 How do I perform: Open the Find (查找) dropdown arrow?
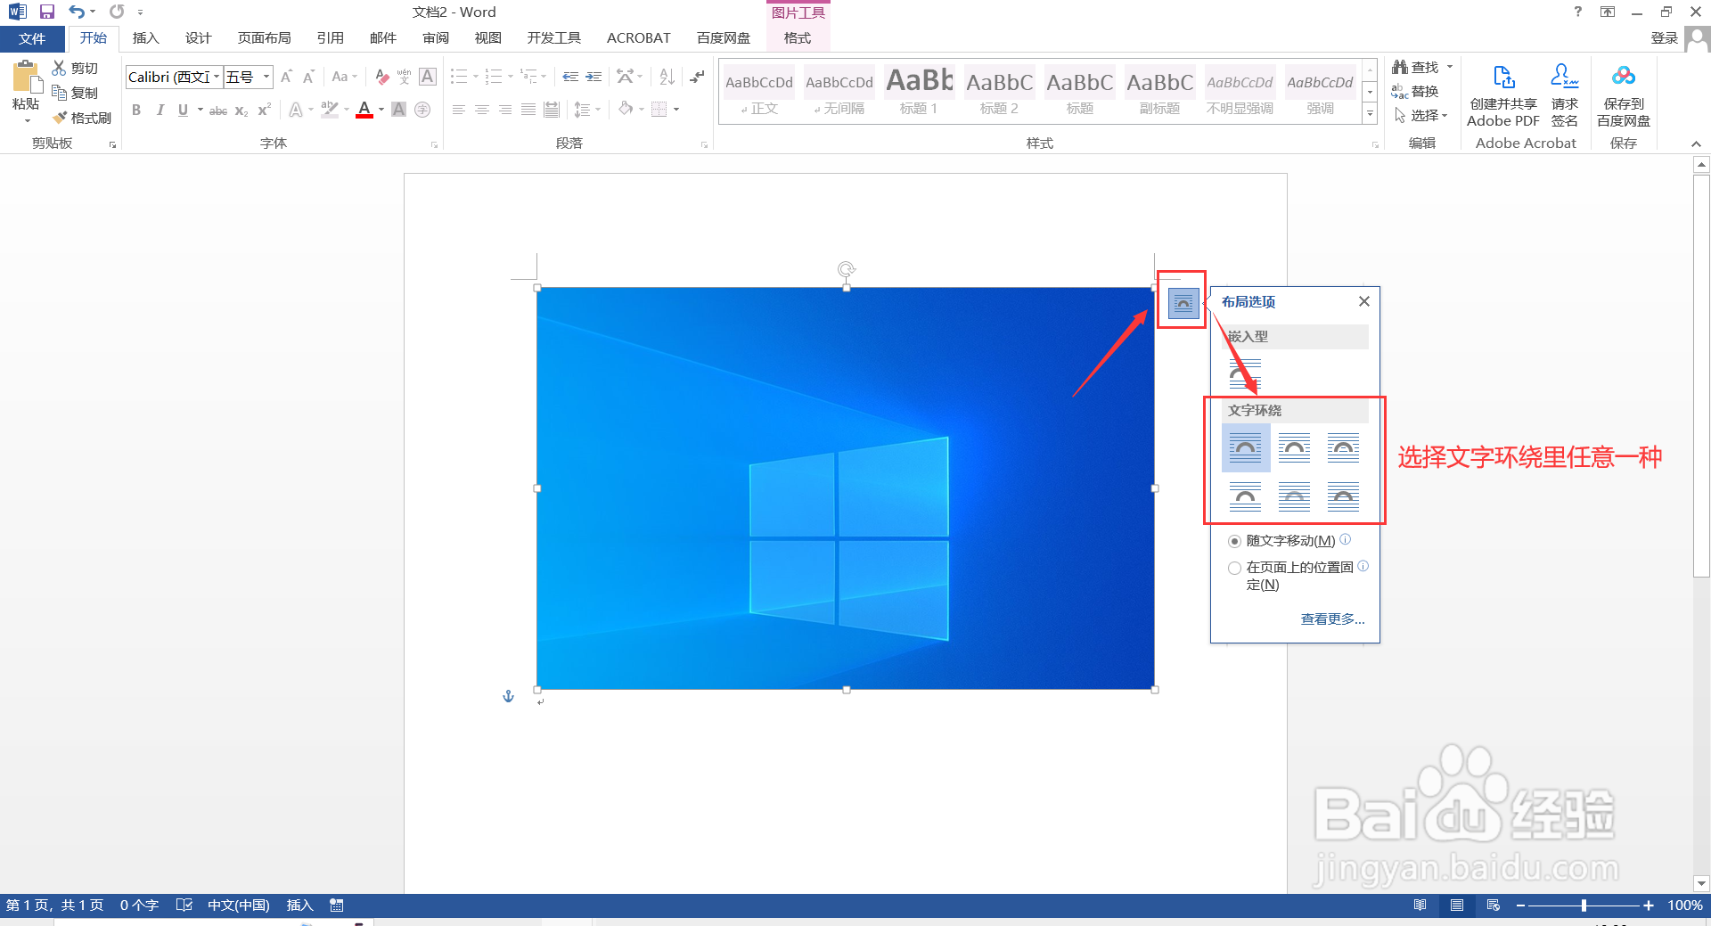click(1450, 67)
